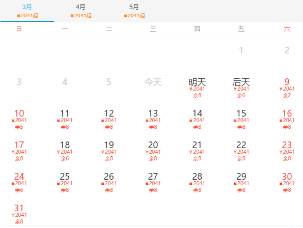Viewport: 303px width, 228px height.
Task: Select date 26 in calendar
Action: tap(109, 182)
